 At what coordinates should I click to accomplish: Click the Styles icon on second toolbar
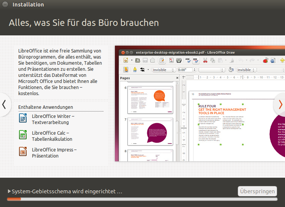[126, 70]
